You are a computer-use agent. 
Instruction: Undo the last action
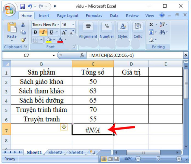coord(30,6)
